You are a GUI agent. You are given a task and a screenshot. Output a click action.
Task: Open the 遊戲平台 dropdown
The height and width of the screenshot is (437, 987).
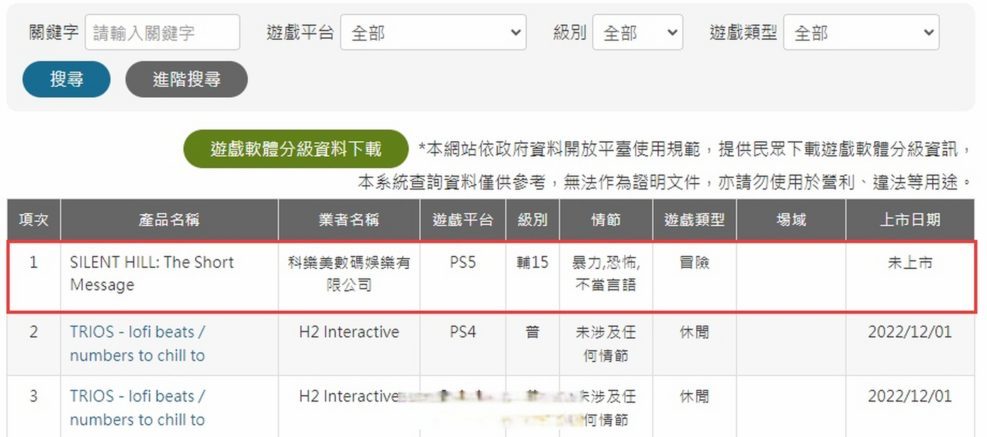click(x=433, y=32)
